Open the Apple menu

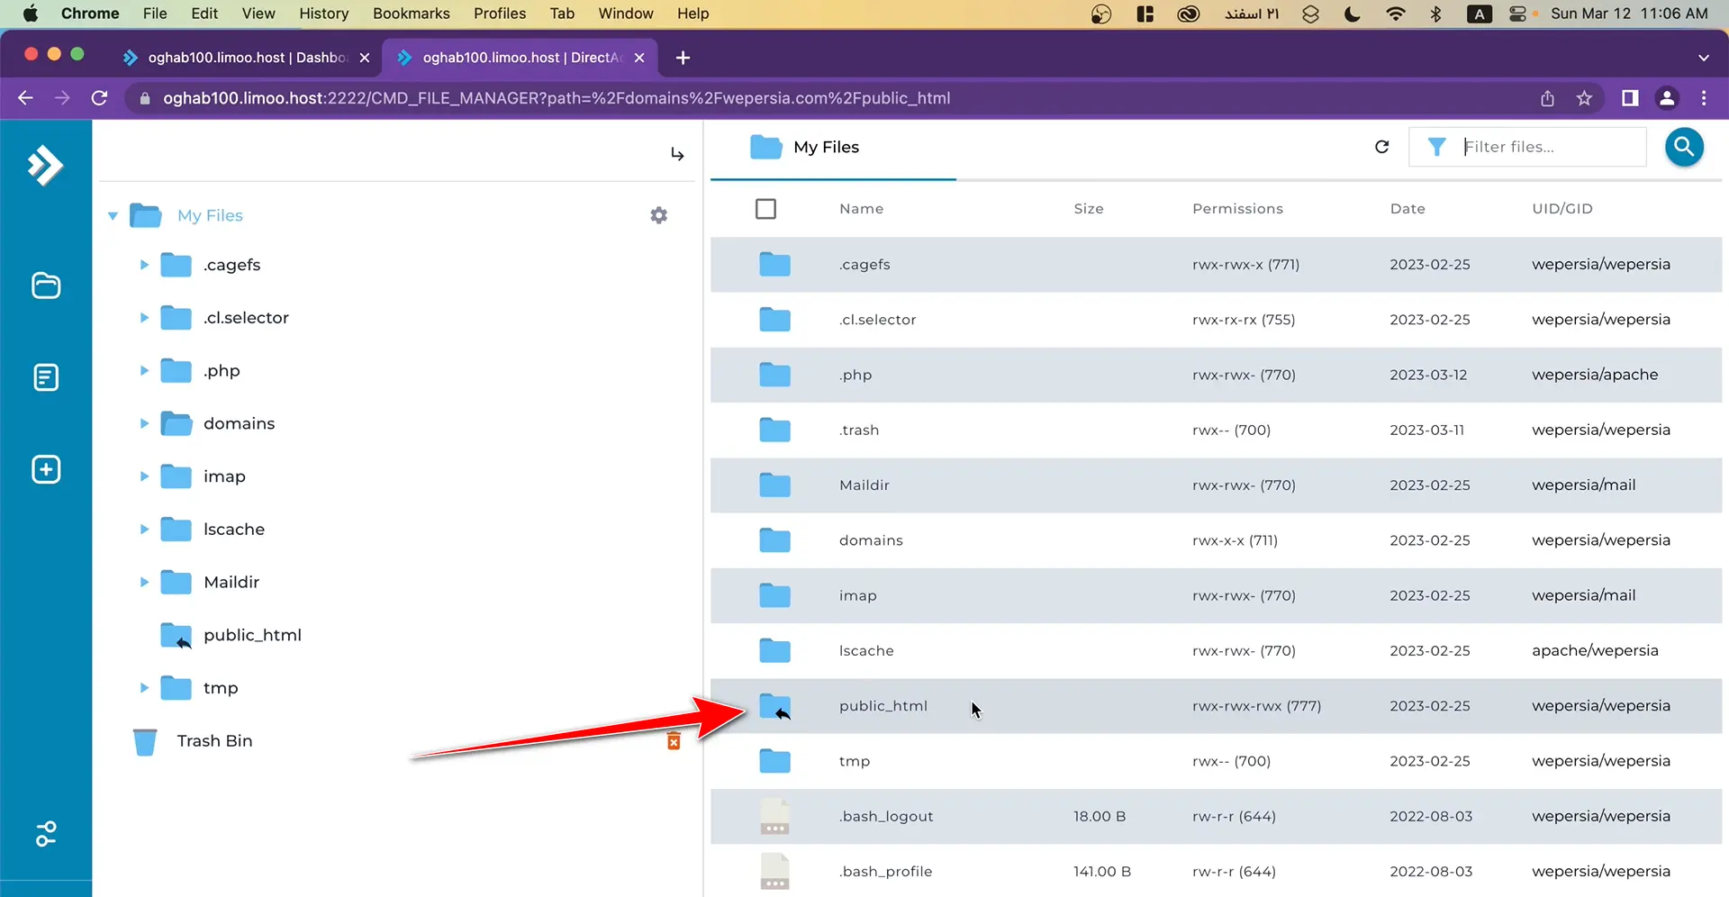pyautogui.click(x=31, y=14)
